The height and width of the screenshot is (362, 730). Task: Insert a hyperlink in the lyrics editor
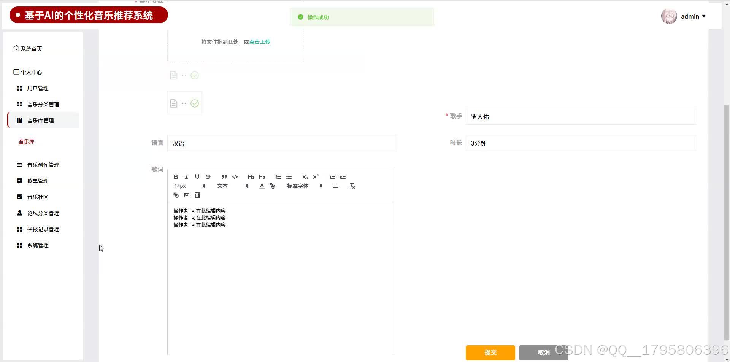(176, 195)
